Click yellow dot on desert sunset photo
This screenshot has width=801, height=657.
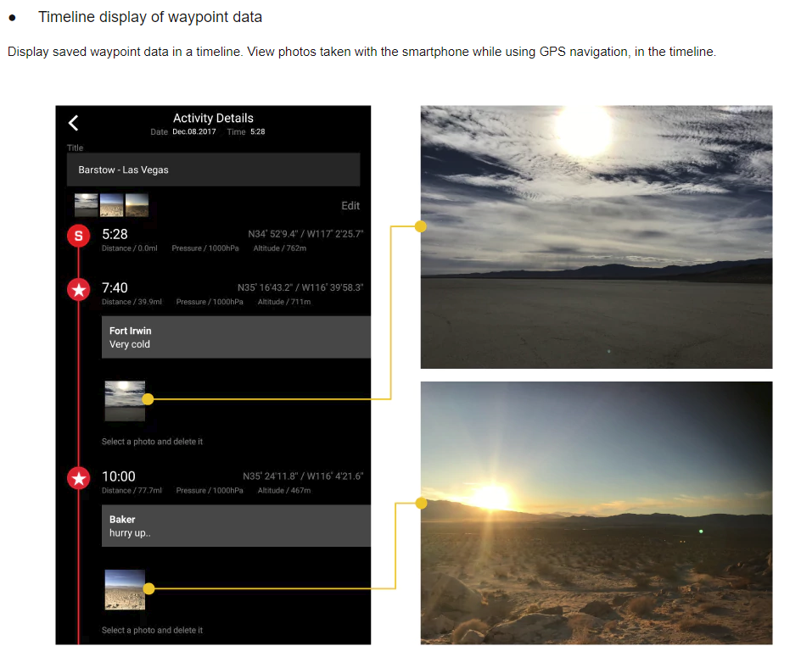tap(421, 504)
